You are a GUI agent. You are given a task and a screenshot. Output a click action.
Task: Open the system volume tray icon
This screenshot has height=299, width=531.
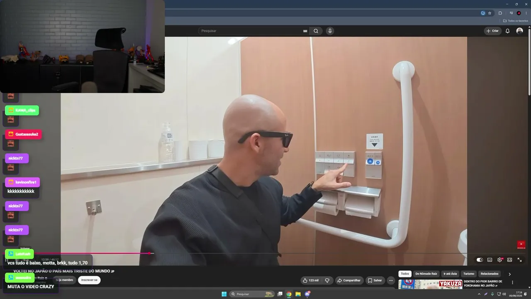[504, 294]
